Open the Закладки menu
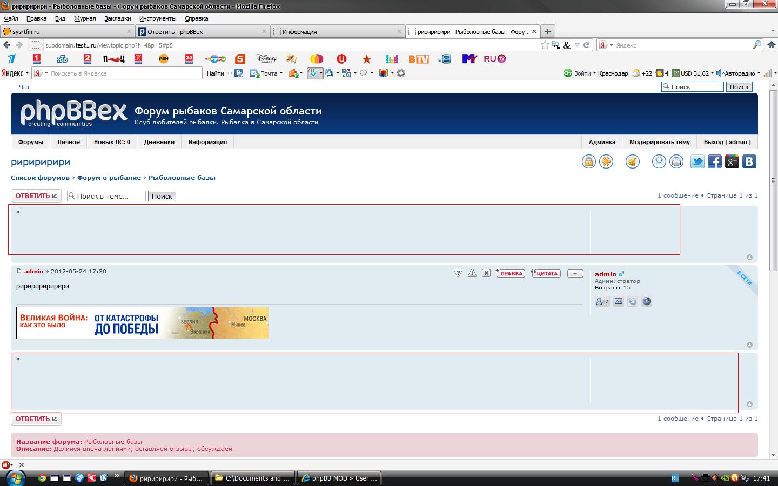 pyautogui.click(x=117, y=18)
